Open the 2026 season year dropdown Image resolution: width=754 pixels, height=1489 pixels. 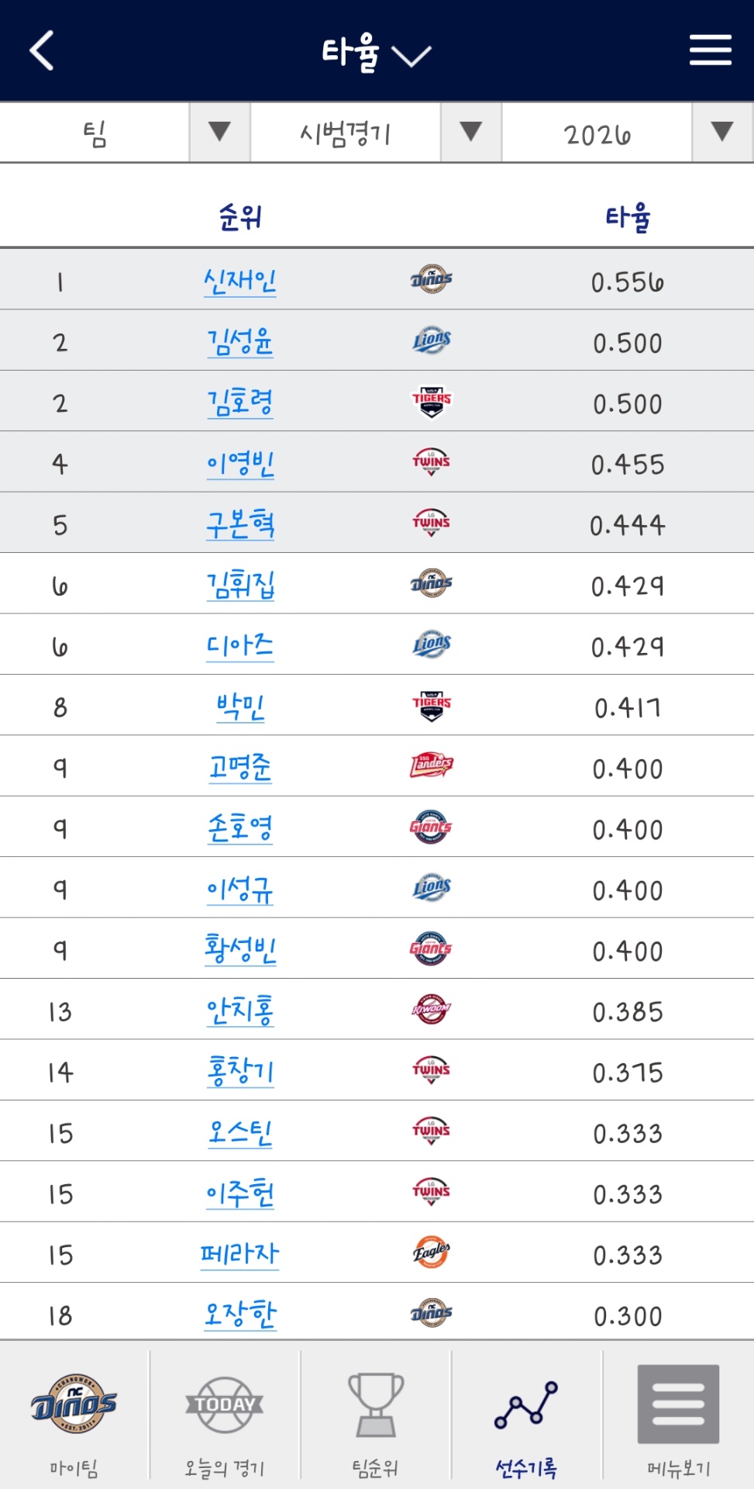tap(627, 133)
